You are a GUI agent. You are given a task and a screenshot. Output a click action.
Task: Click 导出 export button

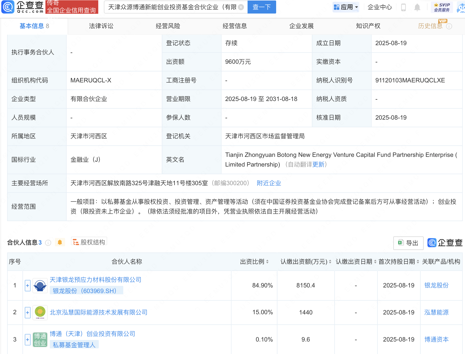(x=408, y=243)
